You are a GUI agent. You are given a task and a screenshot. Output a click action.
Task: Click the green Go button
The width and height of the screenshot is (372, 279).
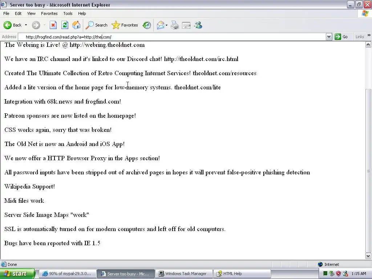[341, 37]
